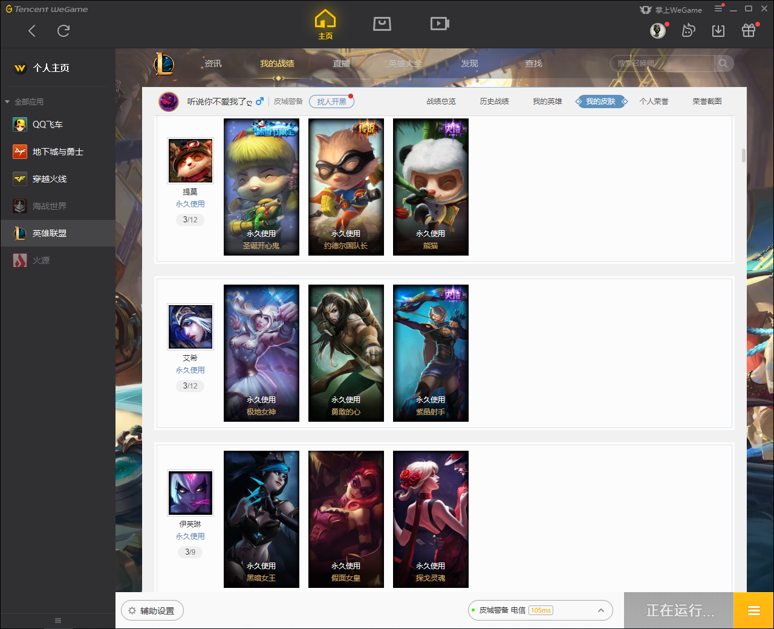Screen dimensions: 774x629
Task: Go back with the left arrow icon
Action: [32, 31]
